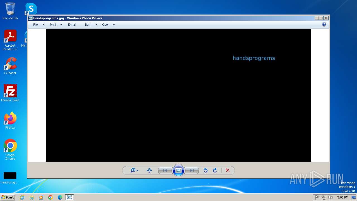Rotate the photo counterclockwise
357x201 pixels.
point(206,170)
